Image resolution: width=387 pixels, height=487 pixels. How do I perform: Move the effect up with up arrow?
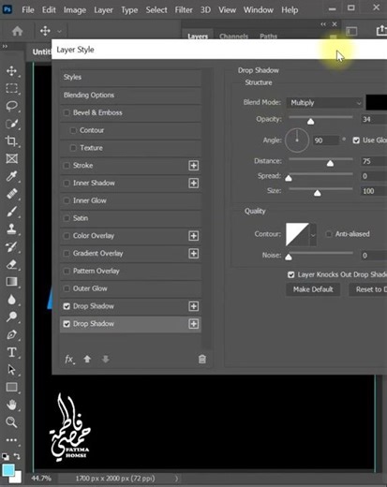coord(87,359)
